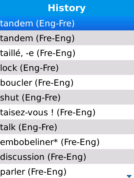
Task: Select boucler (Fre-Eng) from history
Action: [x=67, y=82]
